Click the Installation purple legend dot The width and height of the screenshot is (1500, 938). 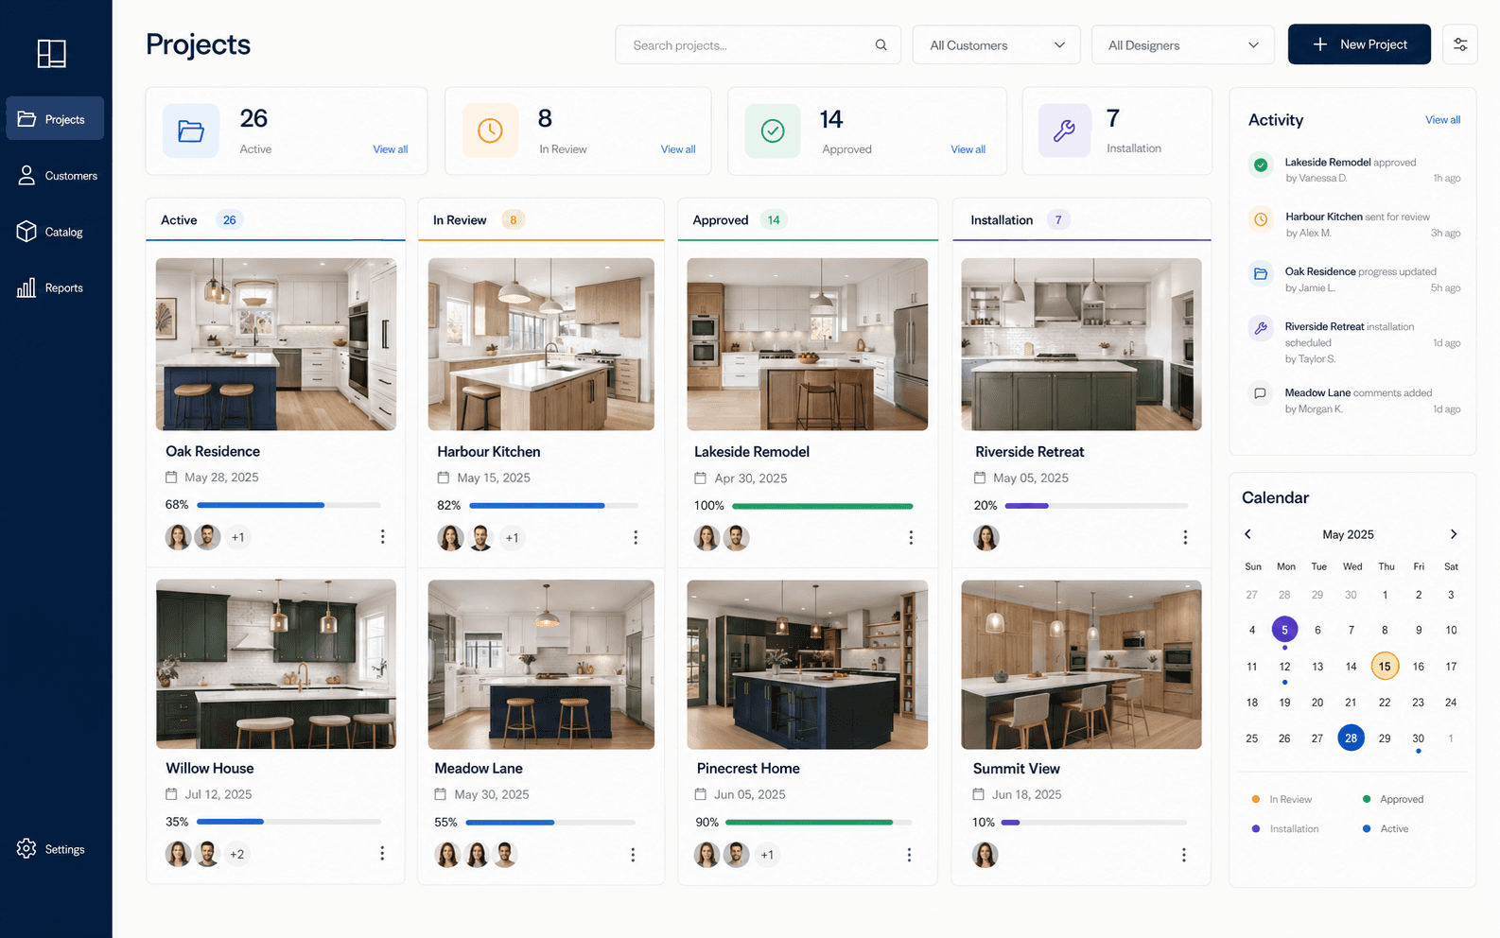[x=1255, y=828]
